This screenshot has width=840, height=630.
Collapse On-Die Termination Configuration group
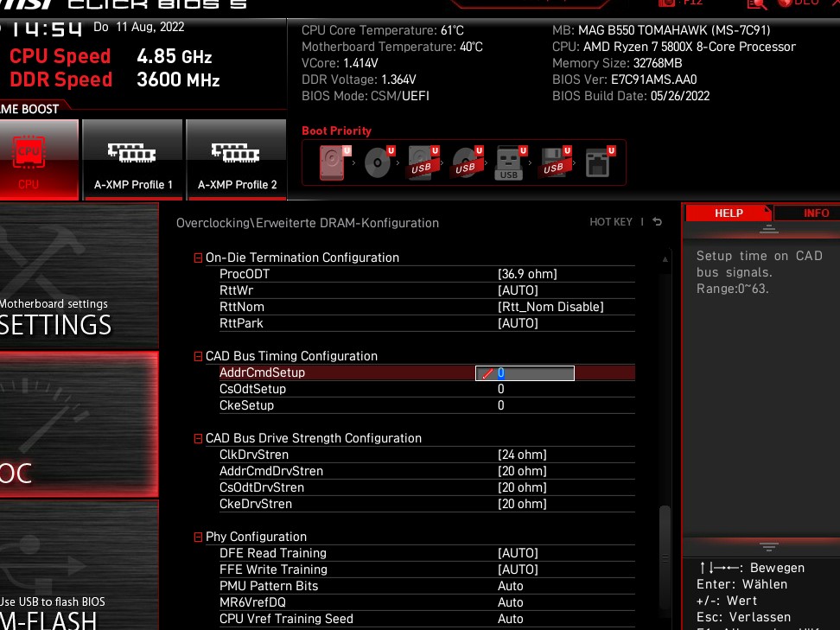pyautogui.click(x=198, y=258)
